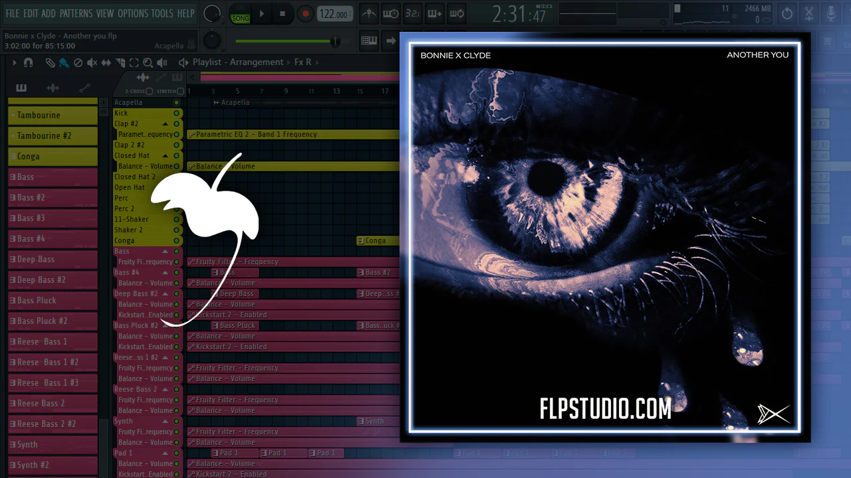
Task: Select the Zoom tool
Action: (x=148, y=62)
